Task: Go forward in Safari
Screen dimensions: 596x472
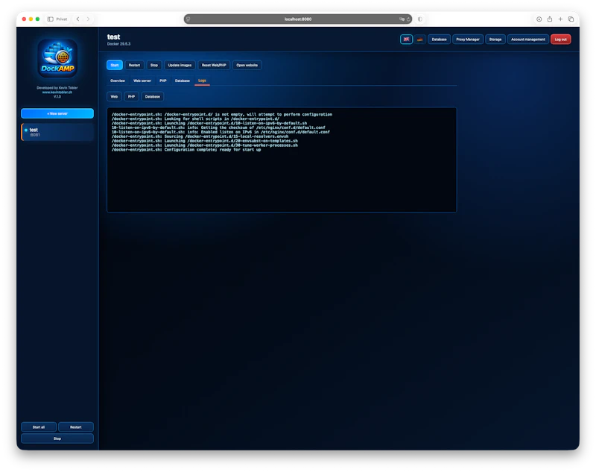Action: (x=88, y=19)
